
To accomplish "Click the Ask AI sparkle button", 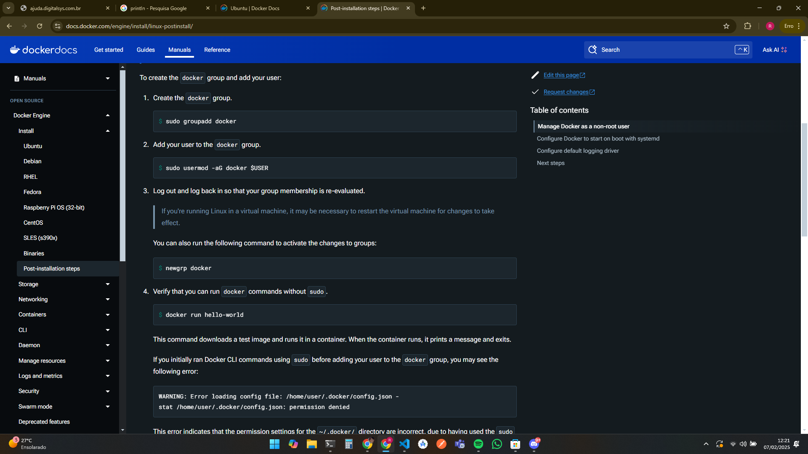I will pos(774,50).
